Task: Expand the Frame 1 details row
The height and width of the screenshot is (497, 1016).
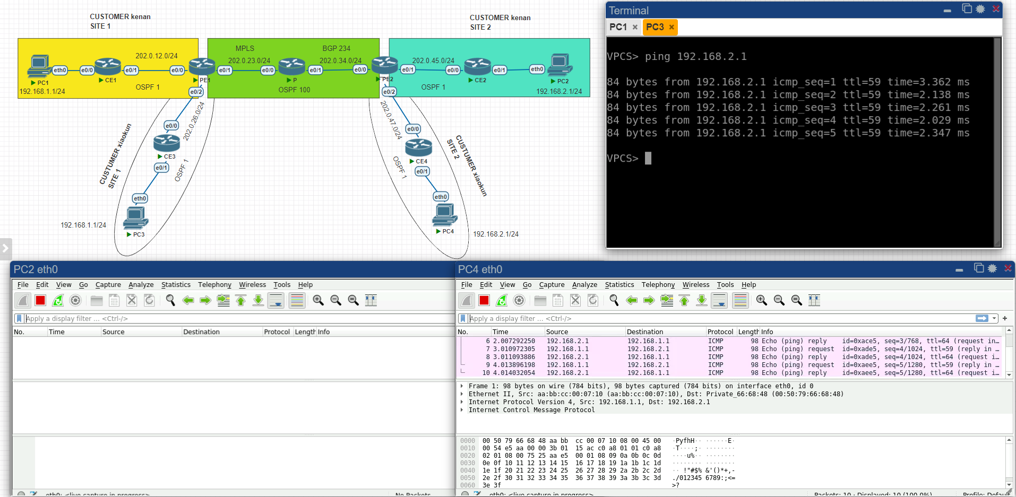Action: (x=462, y=386)
